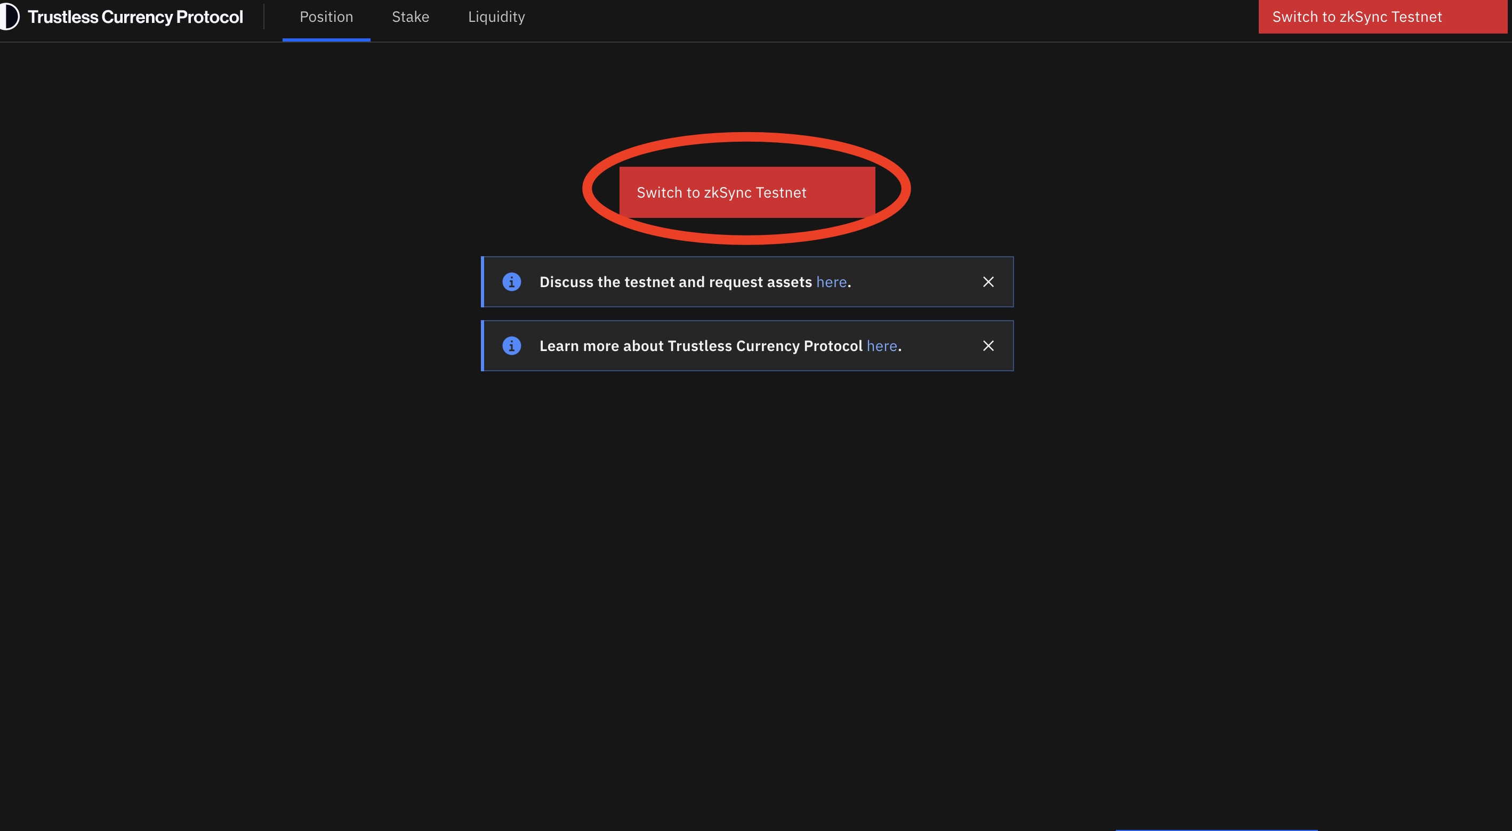Screen dimensions: 1512x831
Task: Open the Position tab
Action: pos(326,17)
